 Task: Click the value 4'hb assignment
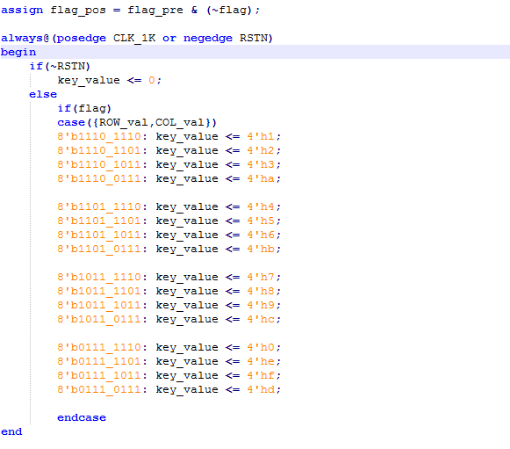pos(263,249)
